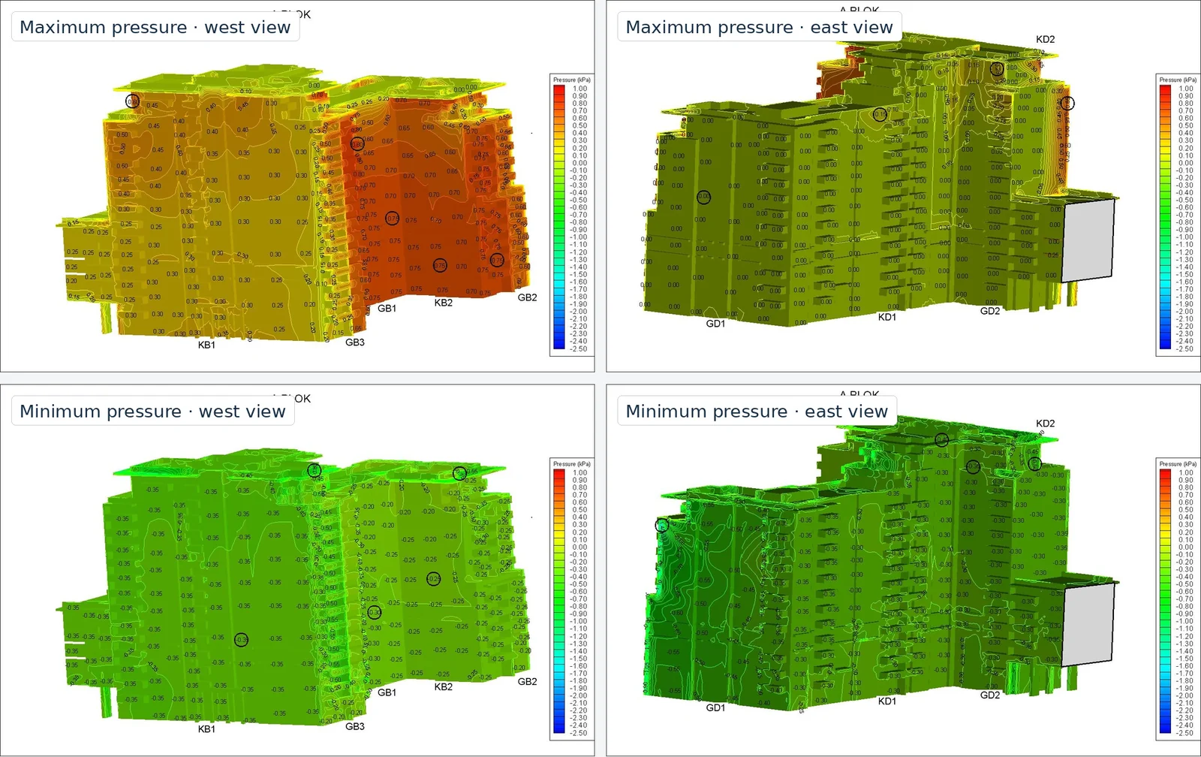Image resolution: width=1201 pixels, height=757 pixels.
Task: Click label GB3 in maximum pressure west view
Action: pyautogui.click(x=355, y=342)
